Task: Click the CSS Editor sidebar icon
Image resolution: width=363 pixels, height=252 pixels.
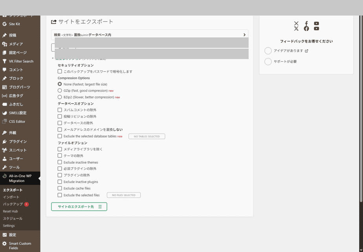Action: click(4, 122)
